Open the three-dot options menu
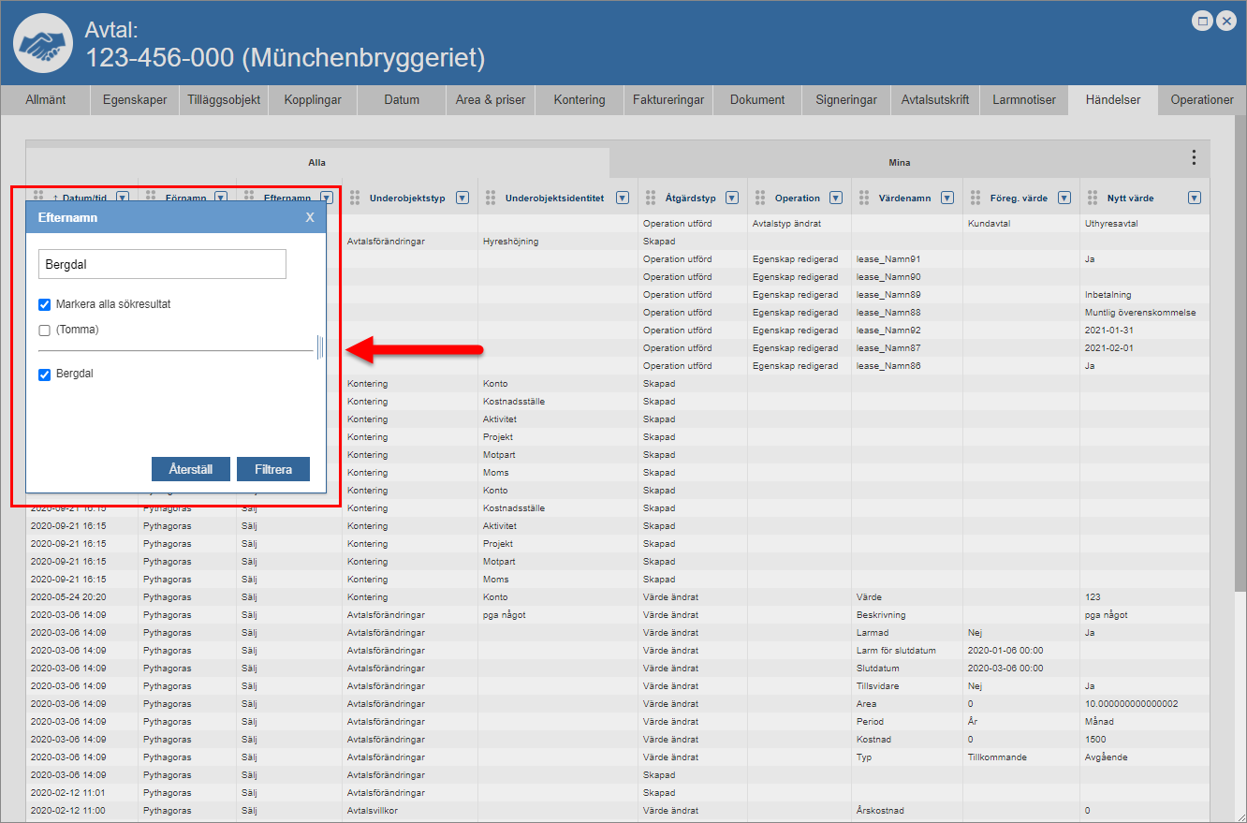The width and height of the screenshot is (1247, 823). coord(1193,157)
